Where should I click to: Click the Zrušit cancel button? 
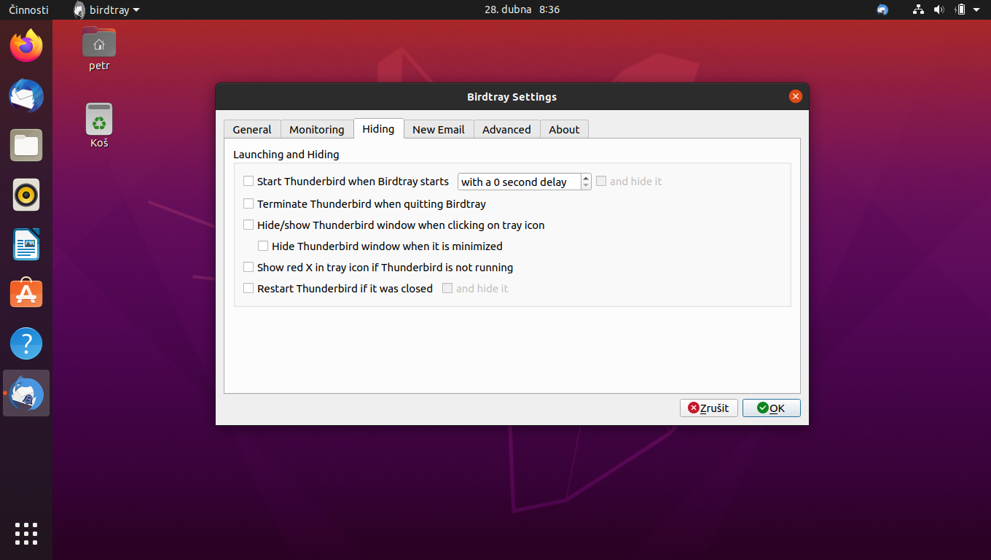pyautogui.click(x=709, y=408)
